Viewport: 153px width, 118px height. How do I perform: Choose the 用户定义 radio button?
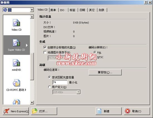click(x=50, y=87)
